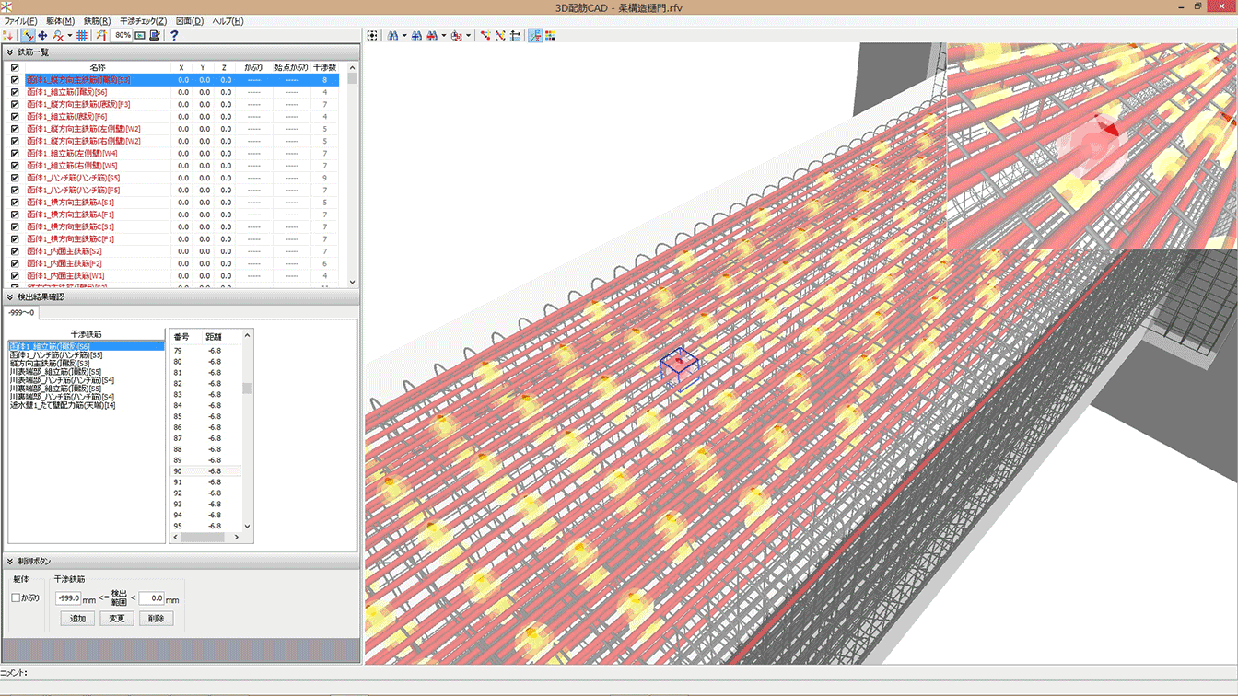
Task: Click the rotate-view cube icon
Action: point(456,35)
